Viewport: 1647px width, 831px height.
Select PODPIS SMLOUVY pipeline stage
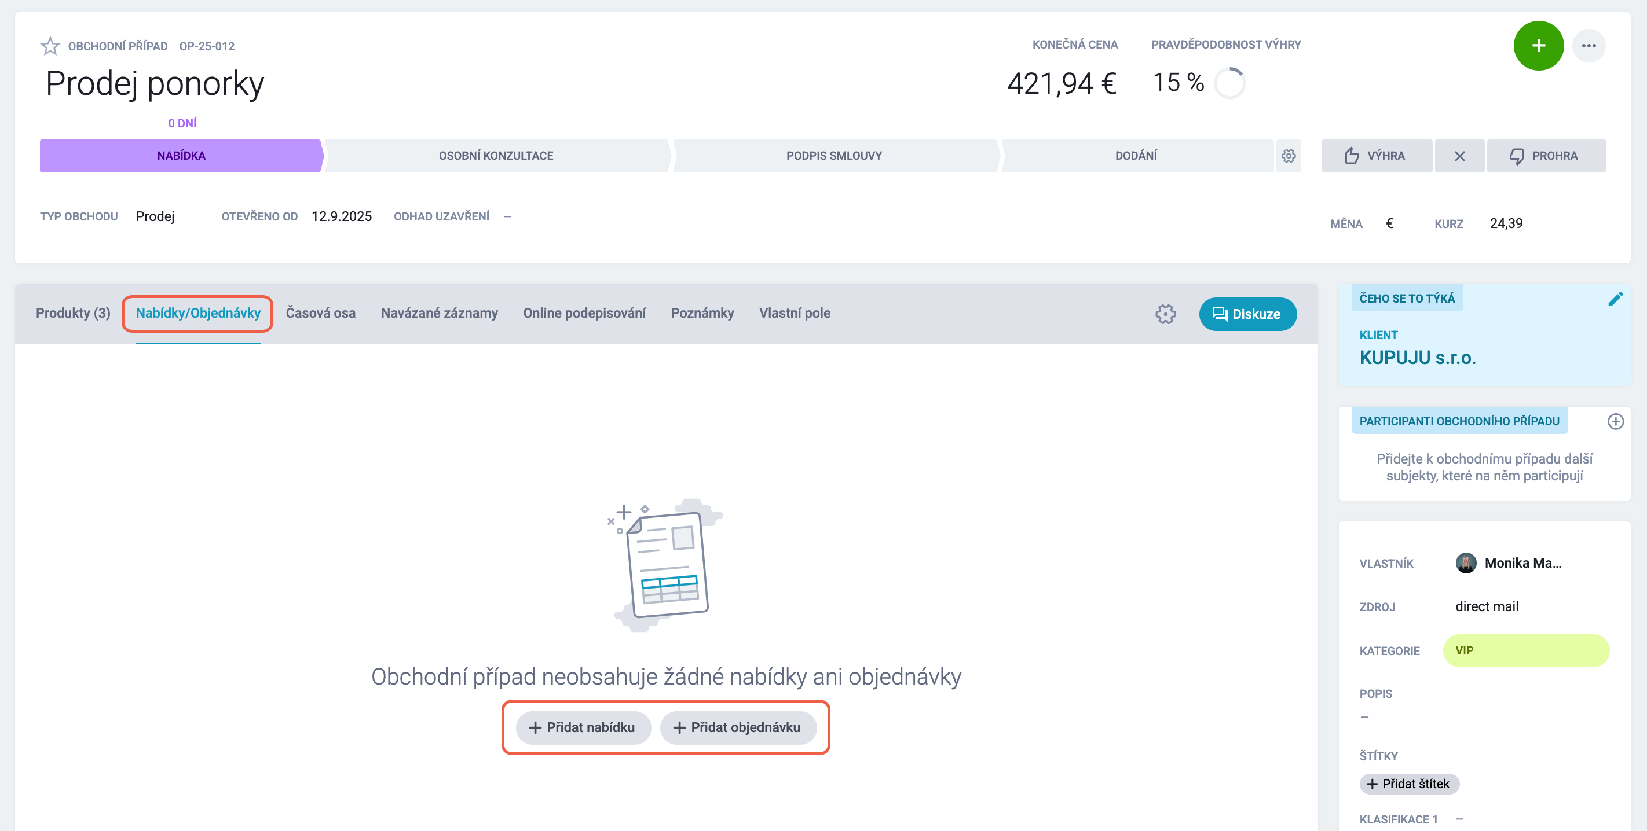834,156
